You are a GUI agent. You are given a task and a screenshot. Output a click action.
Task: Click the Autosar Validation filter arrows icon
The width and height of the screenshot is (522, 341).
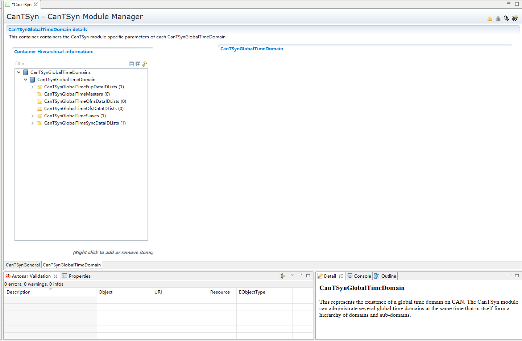click(x=282, y=276)
